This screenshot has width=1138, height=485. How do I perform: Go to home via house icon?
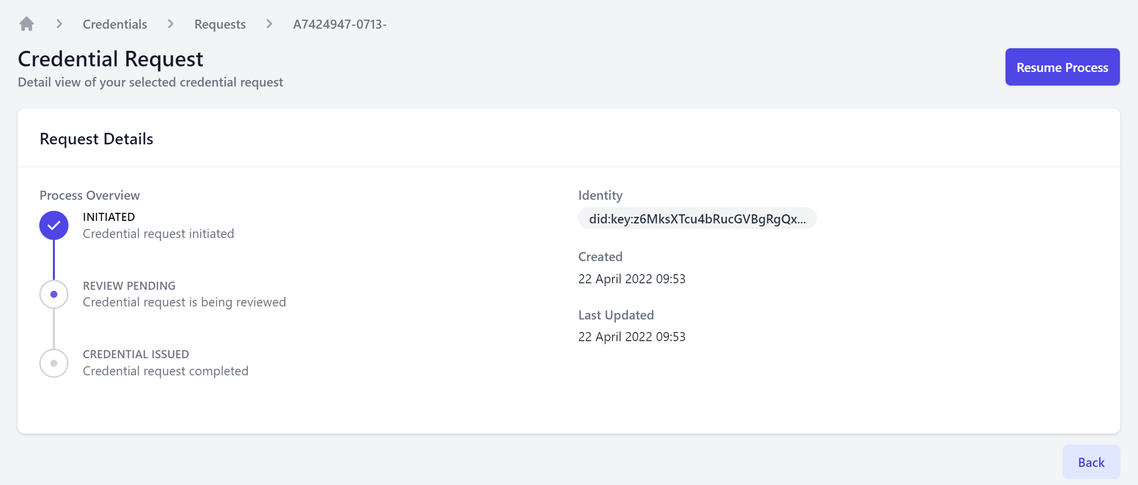[x=27, y=24]
